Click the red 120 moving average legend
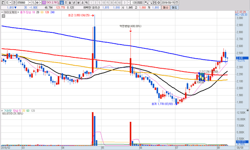Screen dimensions: 250x150 tap(47, 12)
